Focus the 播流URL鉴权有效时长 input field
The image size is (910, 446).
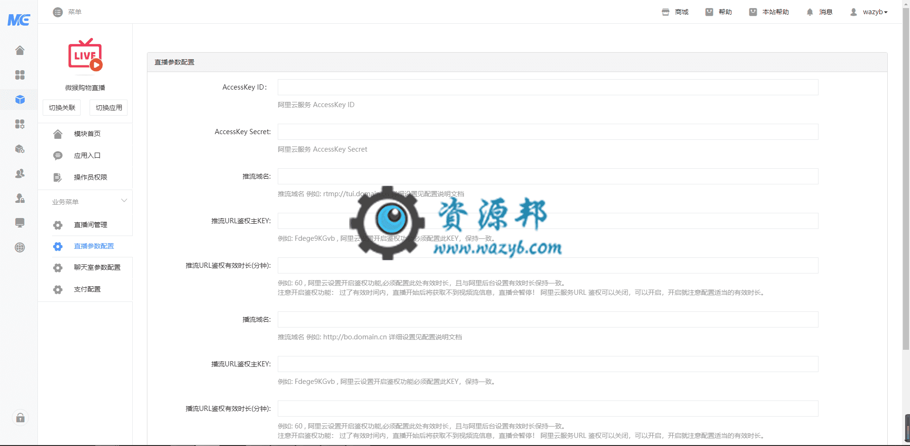pos(548,409)
